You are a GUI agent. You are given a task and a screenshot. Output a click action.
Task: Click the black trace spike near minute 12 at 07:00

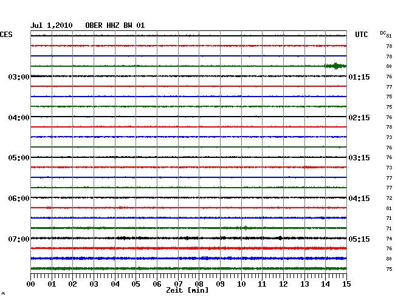[x=280, y=238]
